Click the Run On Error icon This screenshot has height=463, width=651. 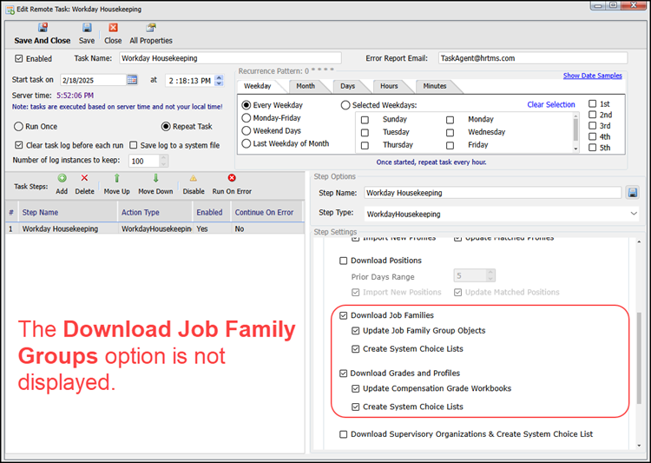pos(232,178)
